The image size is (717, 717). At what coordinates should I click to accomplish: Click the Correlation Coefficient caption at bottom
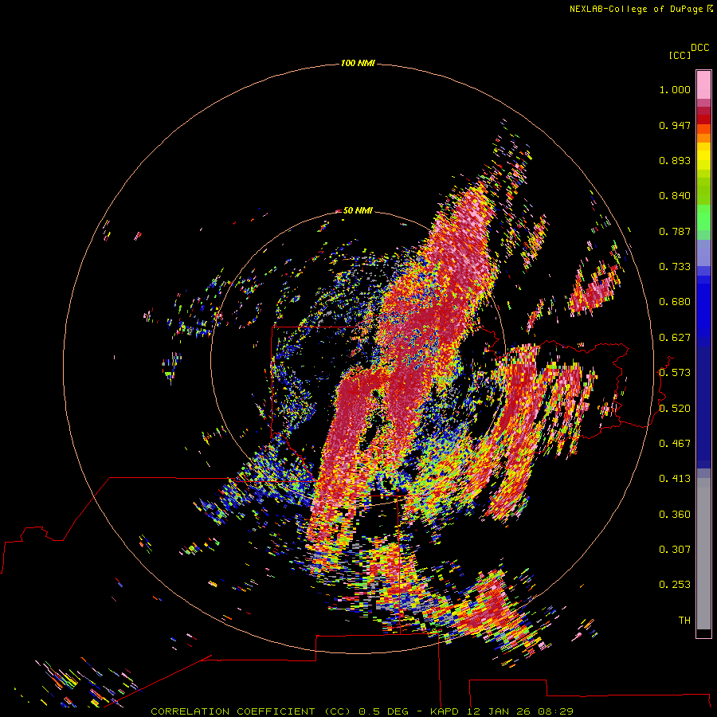pyautogui.click(x=362, y=711)
